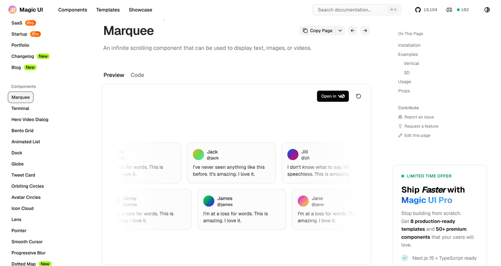
Task: Go to previous page arrow
Action: pyautogui.click(x=353, y=31)
